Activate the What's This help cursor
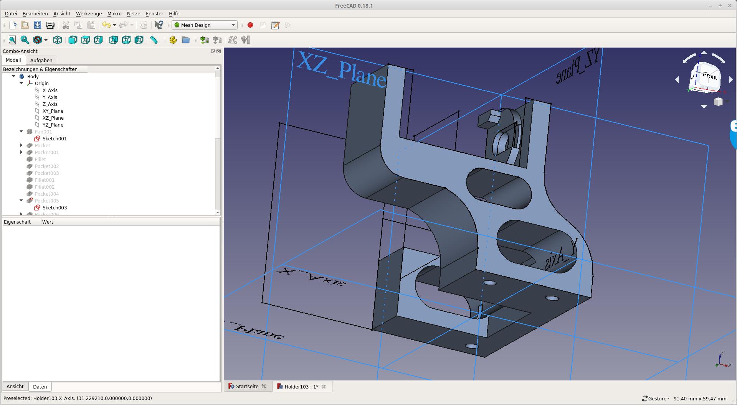This screenshot has width=737, height=405. click(x=159, y=25)
